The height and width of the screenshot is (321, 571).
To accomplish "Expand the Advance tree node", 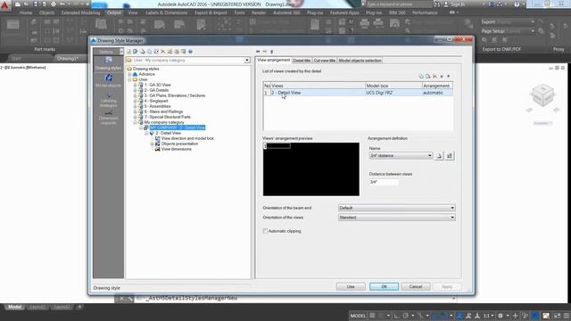I will pos(129,74).
